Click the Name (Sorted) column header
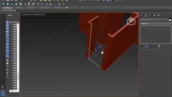 point(14,22)
